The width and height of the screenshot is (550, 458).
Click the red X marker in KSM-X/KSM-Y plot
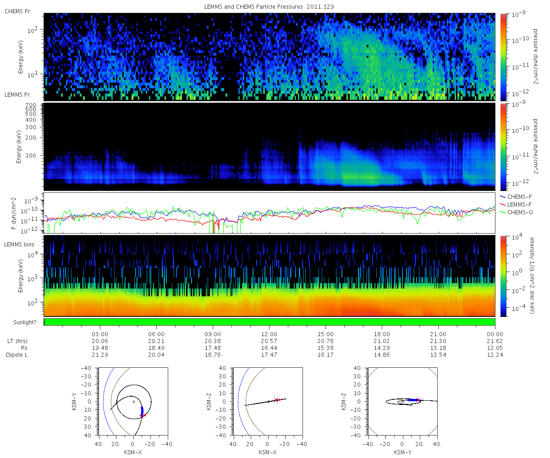[x=142, y=415]
